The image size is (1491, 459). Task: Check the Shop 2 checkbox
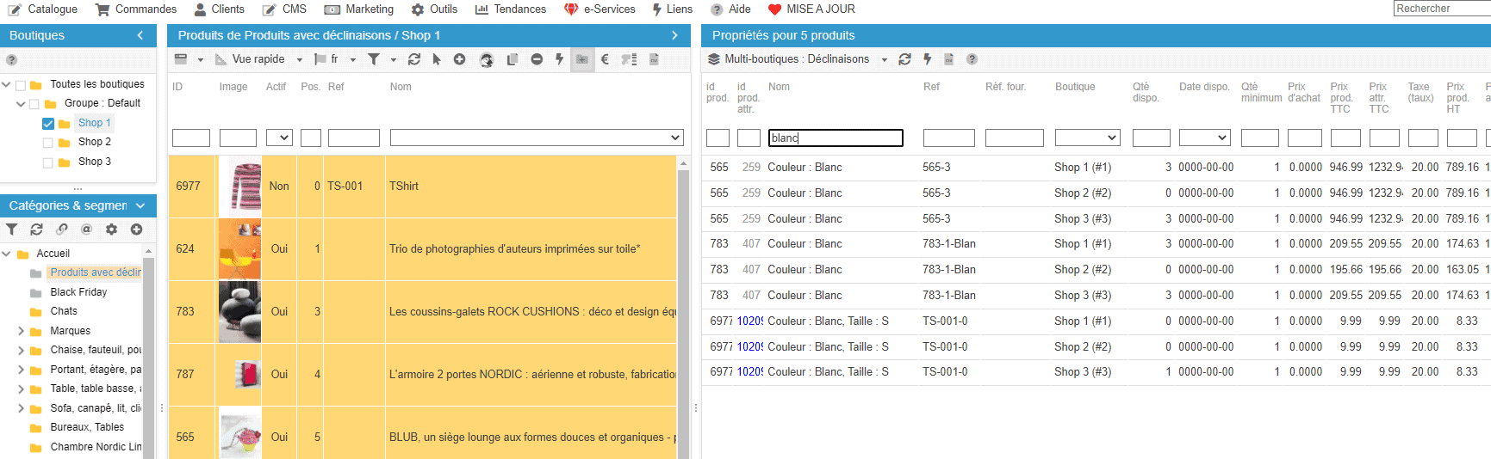tap(48, 143)
